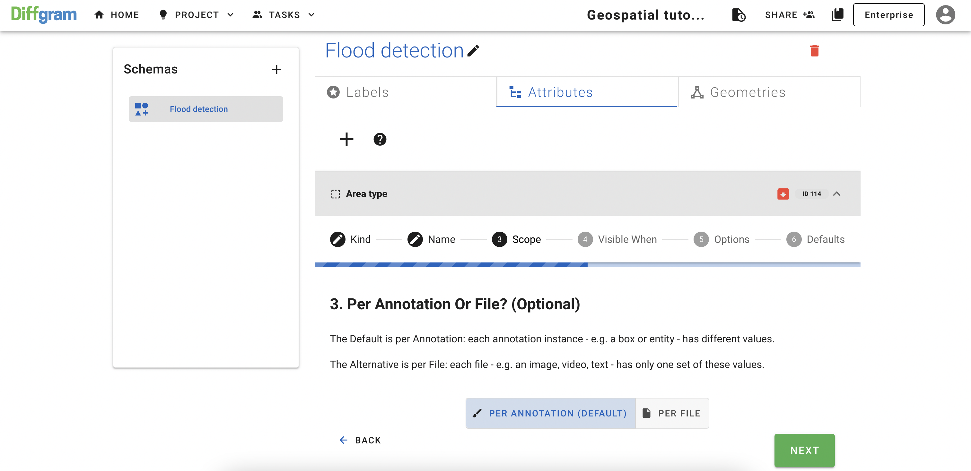
Task: Switch to the Attributes tab
Action: tap(587, 92)
